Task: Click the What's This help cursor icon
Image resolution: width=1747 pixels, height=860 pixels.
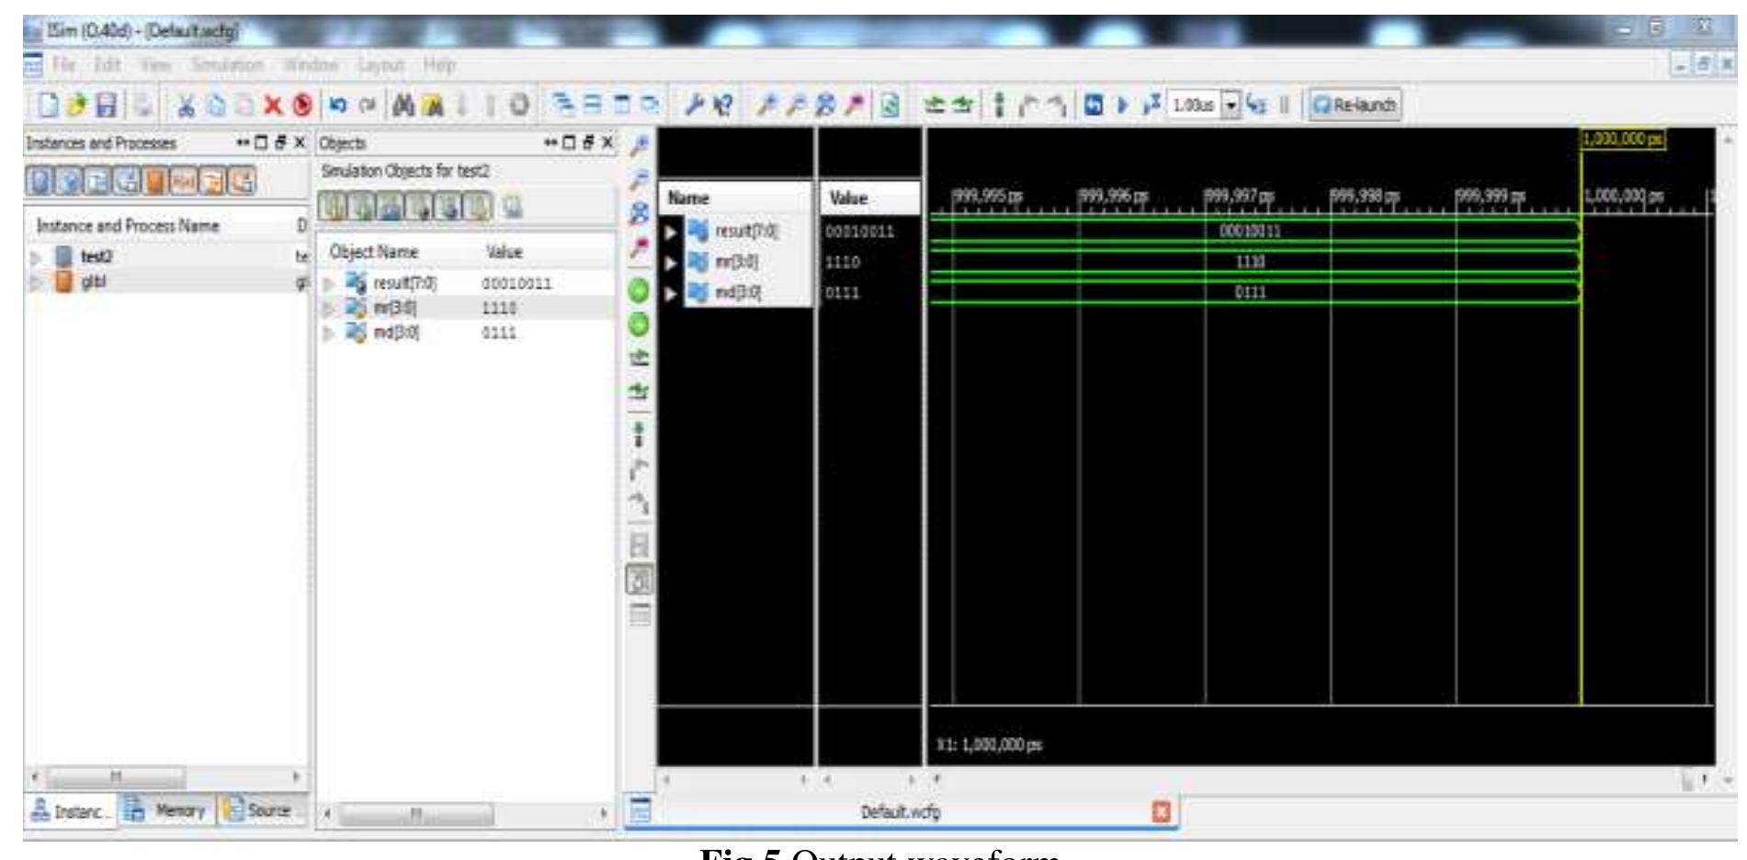Action: pos(723,105)
